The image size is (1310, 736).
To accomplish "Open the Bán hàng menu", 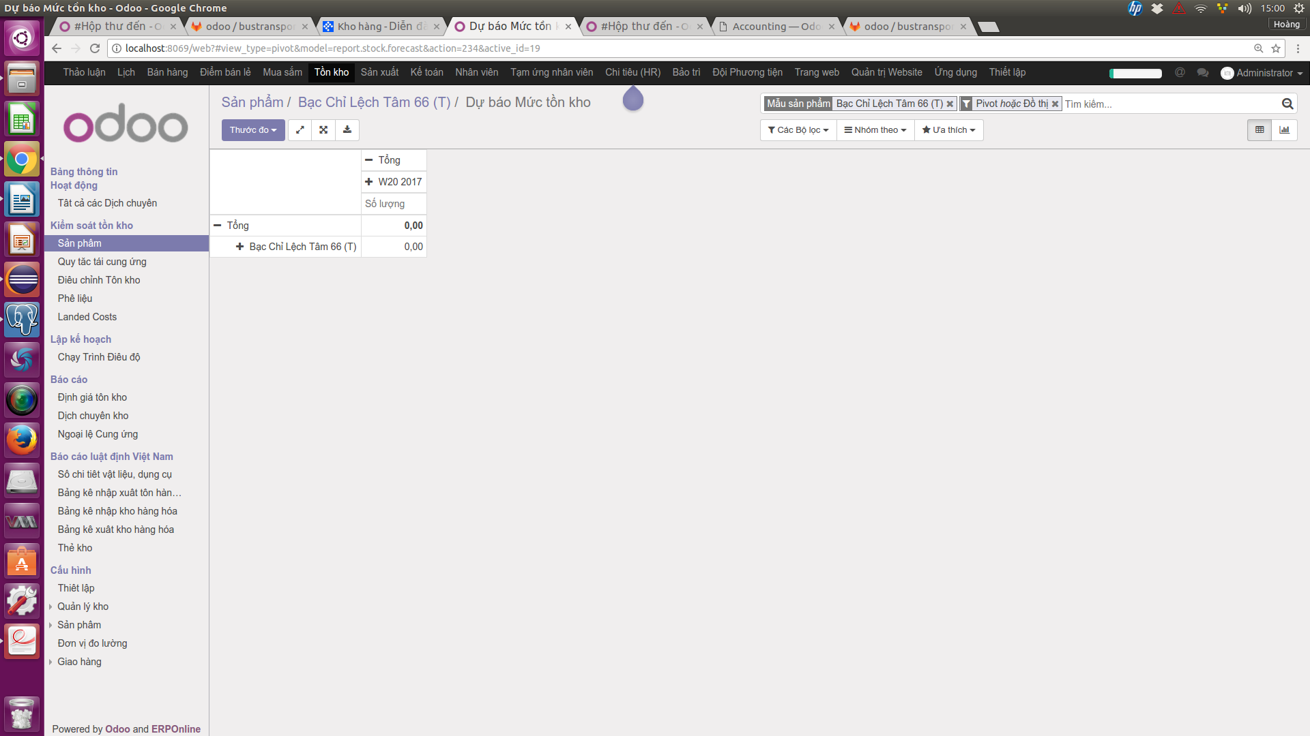I will tap(167, 72).
